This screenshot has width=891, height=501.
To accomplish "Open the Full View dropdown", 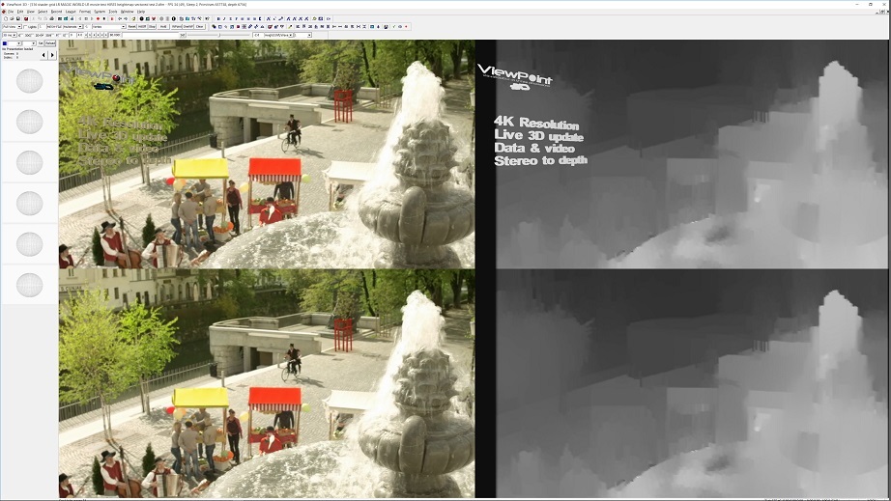I will point(12,27).
